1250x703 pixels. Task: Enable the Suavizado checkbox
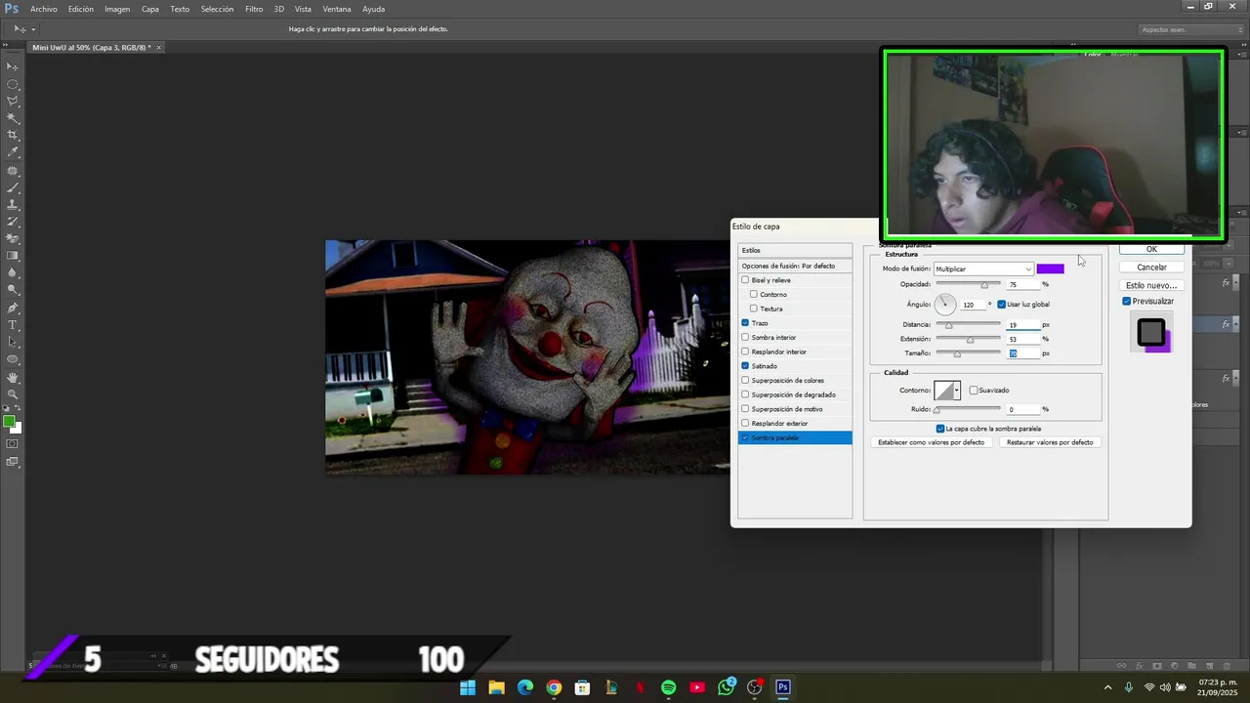[974, 390]
